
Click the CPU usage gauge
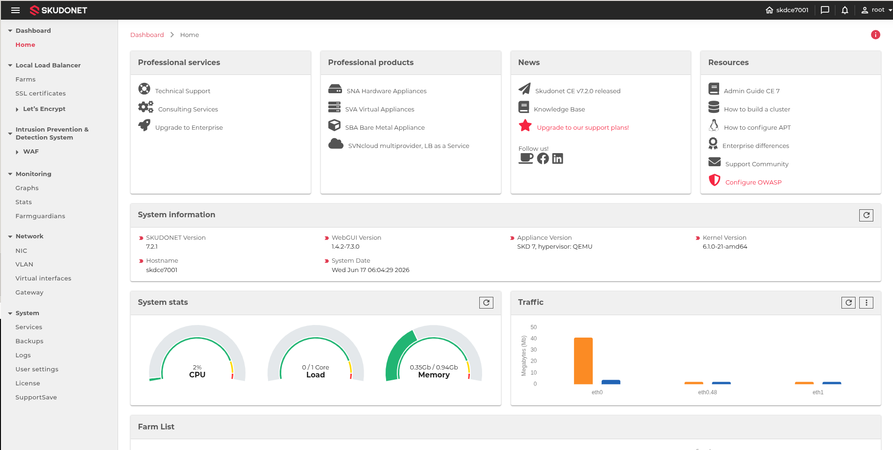pyautogui.click(x=197, y=354)
